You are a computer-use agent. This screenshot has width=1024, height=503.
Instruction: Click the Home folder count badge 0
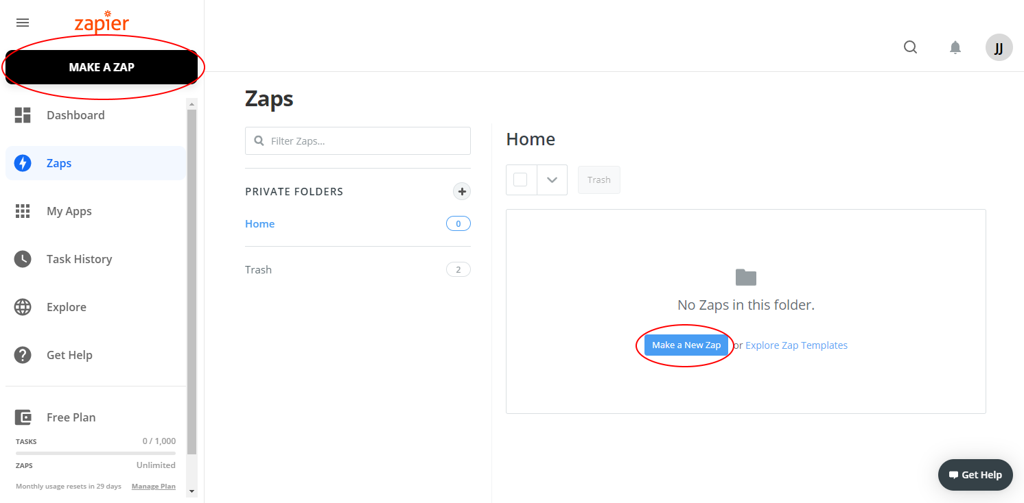pyautogui.click(x=458, y=223)
